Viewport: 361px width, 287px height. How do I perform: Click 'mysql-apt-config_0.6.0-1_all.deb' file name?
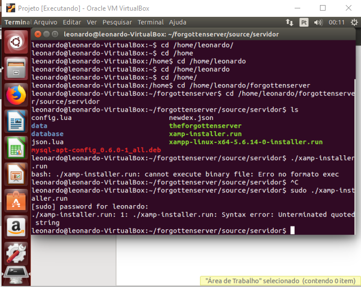coord(96,150)
